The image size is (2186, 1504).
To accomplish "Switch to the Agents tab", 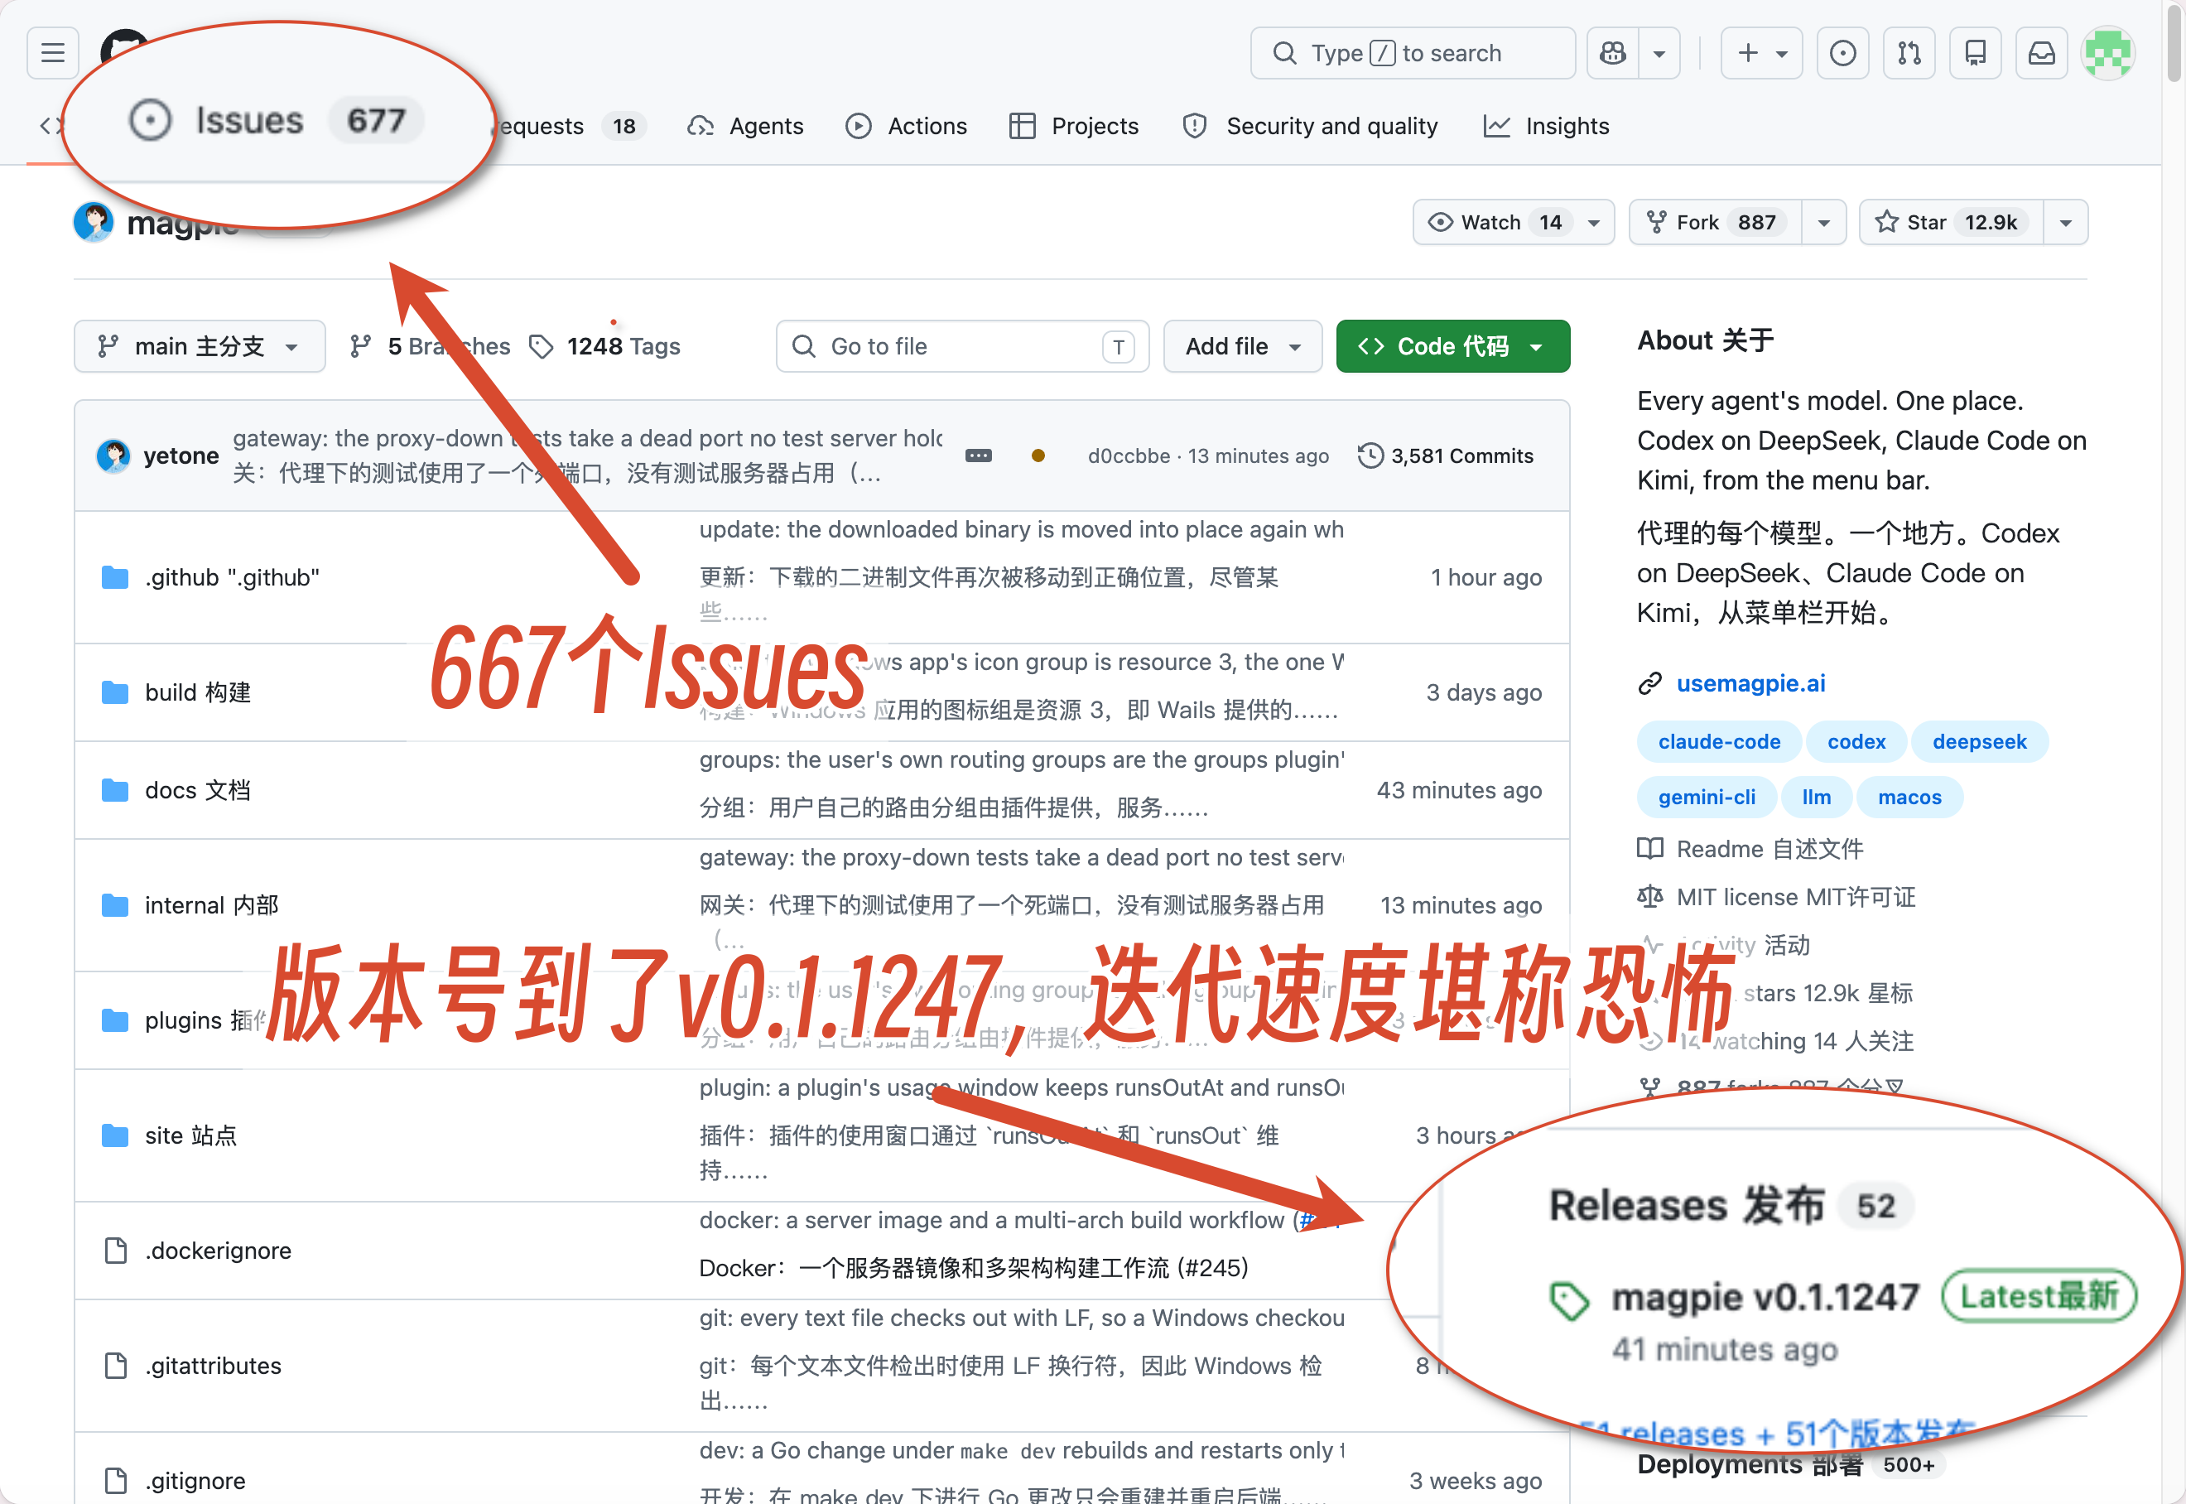I will [745, 125].
